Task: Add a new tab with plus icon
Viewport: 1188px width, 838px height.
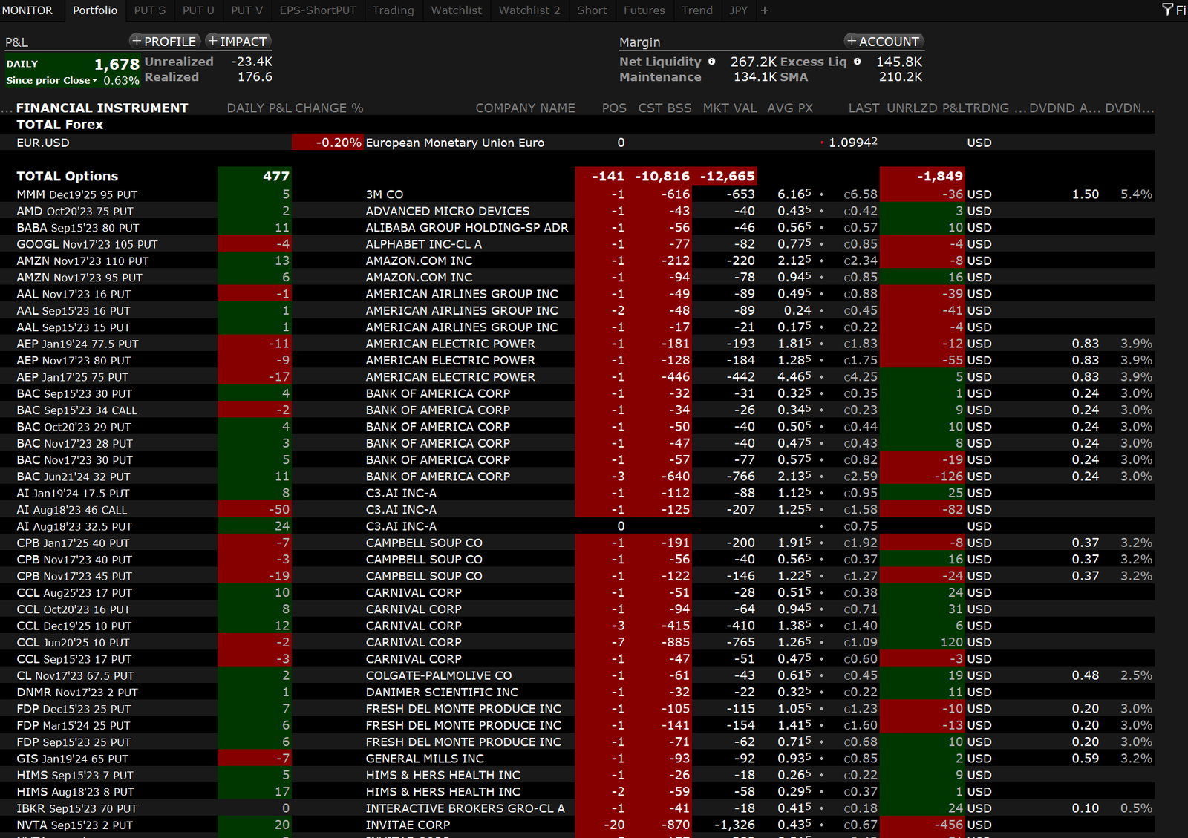Action: (765, 10)
